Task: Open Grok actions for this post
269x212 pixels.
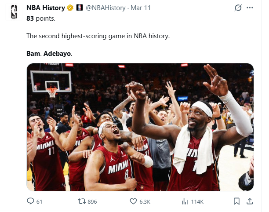Action: (239, 8)
